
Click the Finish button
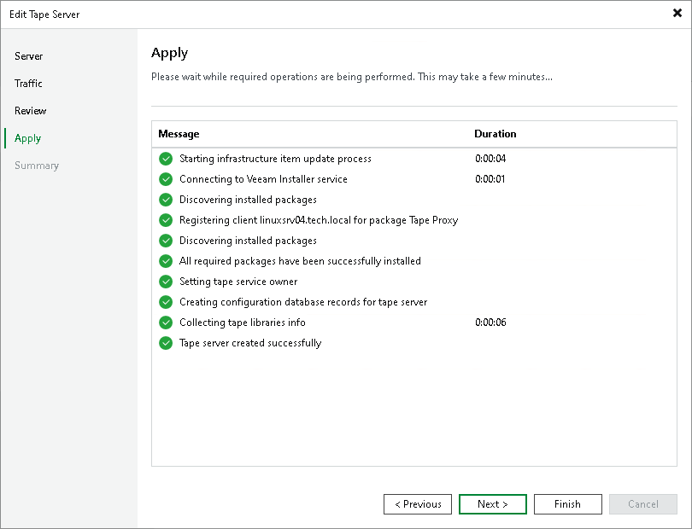click(x=567, y=504)
